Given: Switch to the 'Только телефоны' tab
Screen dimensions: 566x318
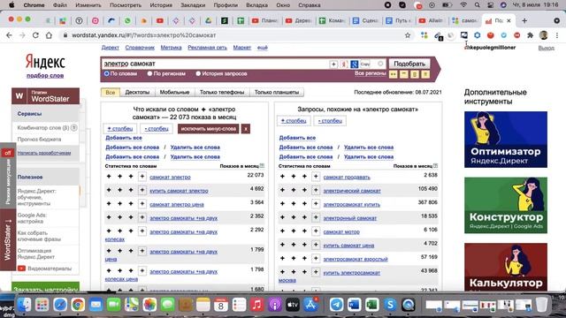Looking at the screenshot, I should [222, 92].
